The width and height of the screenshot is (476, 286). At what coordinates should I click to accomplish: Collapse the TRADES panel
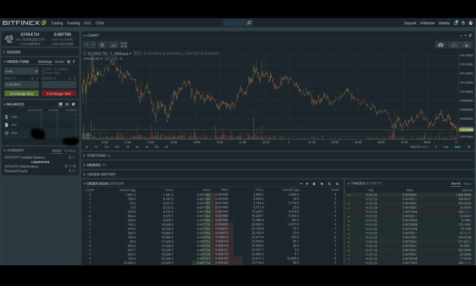(x=364, y=184)
